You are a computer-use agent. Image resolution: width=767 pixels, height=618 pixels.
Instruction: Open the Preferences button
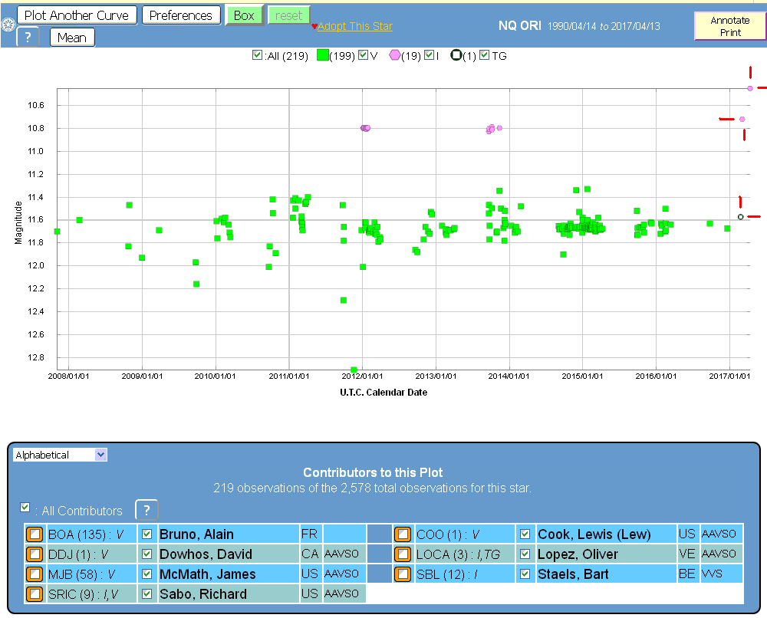[180, 15]
